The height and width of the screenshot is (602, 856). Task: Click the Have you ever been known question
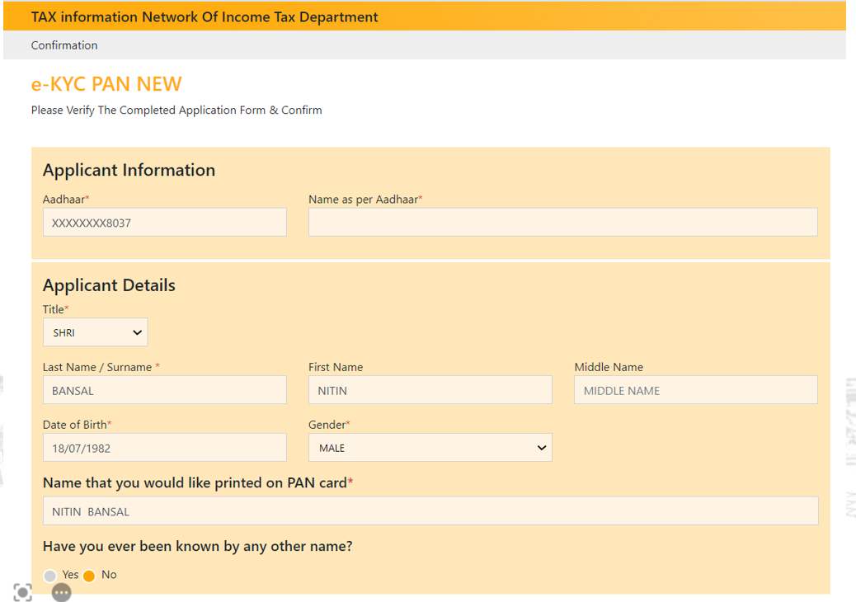point(198,546)
